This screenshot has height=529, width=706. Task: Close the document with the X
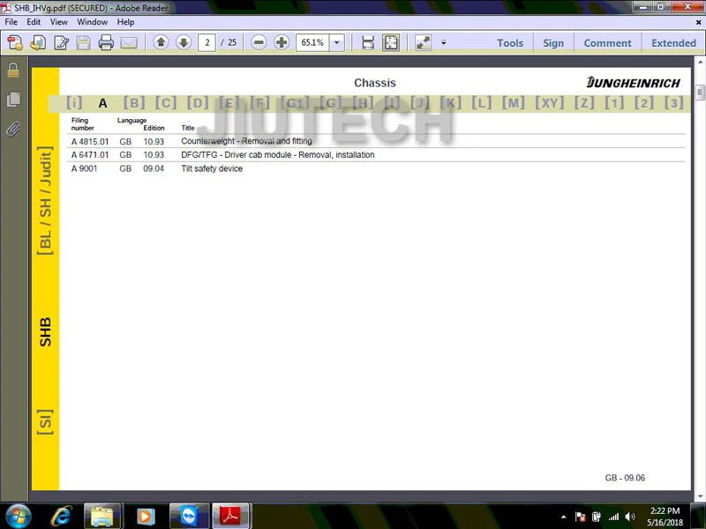coord(698,22)
